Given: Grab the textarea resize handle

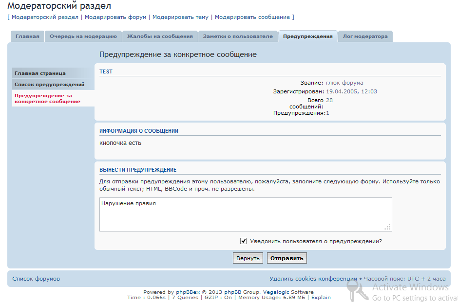Looking at the screenshot, I should [388, 227].
